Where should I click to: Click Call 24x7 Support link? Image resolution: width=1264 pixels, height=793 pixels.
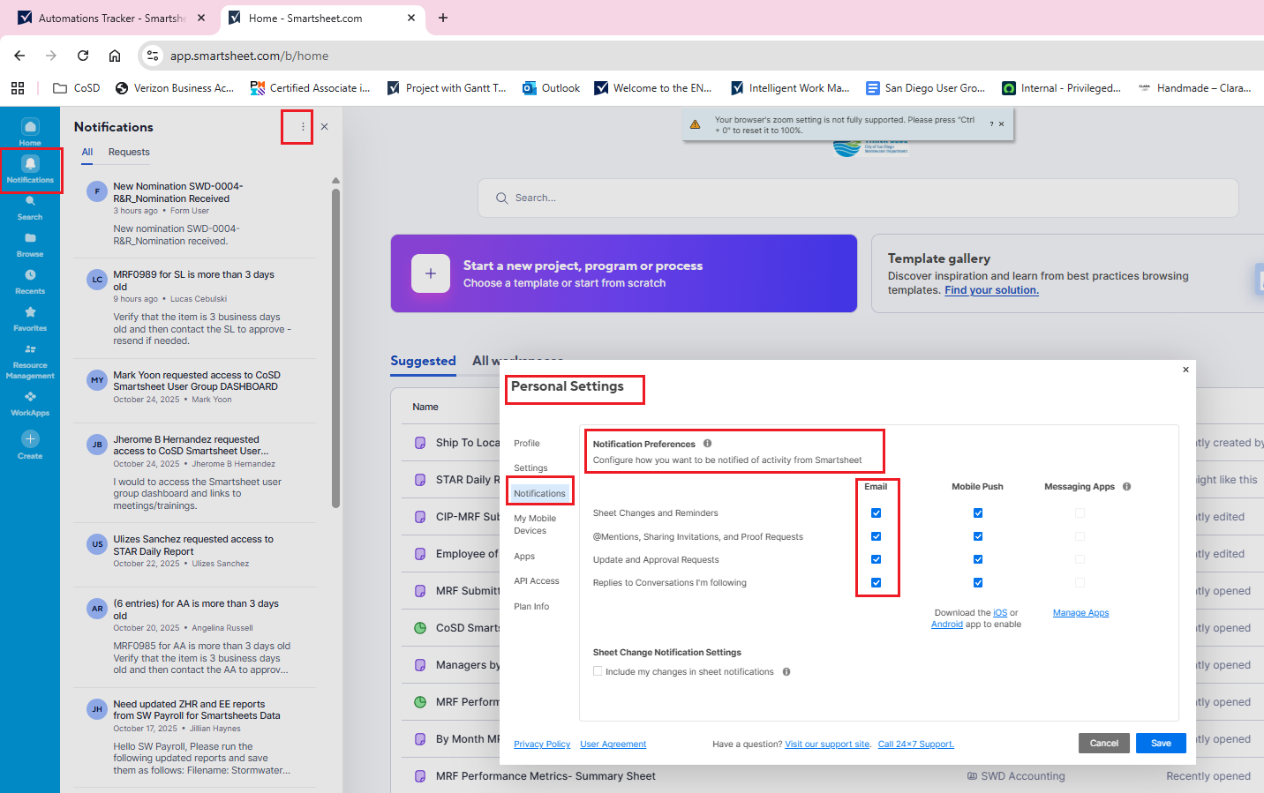click(915, 744)
